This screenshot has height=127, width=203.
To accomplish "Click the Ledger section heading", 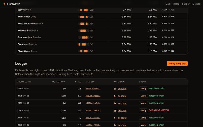I will pos(21,63).
